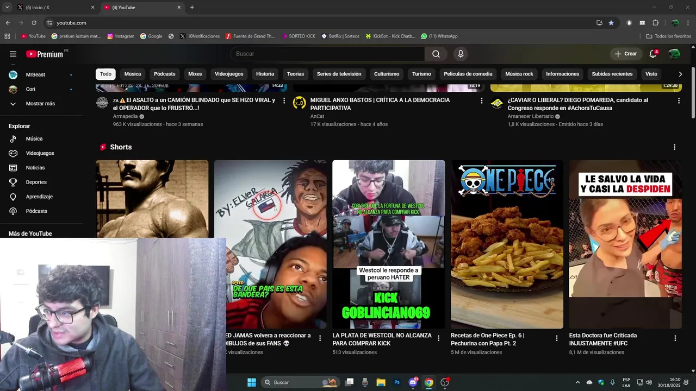Screen dimensions: 696x391
Task: Open Pódcasts in Explorar sidebar
Action: point(36,211)
